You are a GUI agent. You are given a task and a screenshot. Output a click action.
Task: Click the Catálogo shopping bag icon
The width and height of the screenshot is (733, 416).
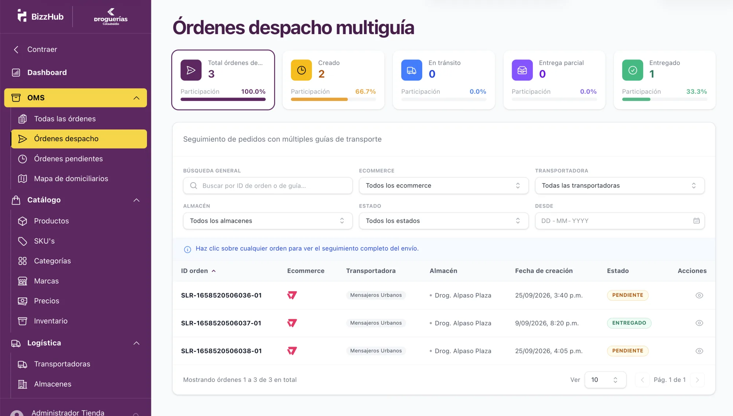coord(16,200)
